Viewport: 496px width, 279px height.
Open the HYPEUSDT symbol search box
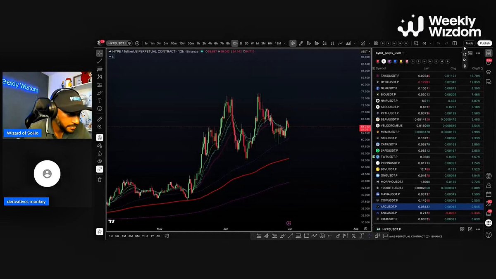click(x=119, y=43)
